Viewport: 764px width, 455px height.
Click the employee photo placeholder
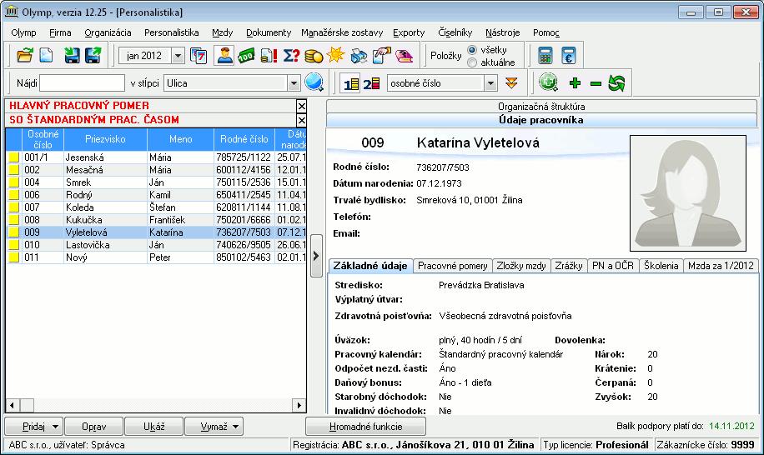688,193
